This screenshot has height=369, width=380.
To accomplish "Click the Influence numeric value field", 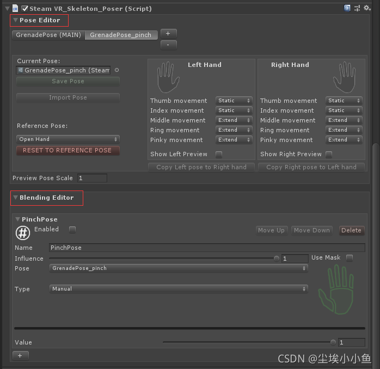I will pyautogui.click(x=295, y=259).
